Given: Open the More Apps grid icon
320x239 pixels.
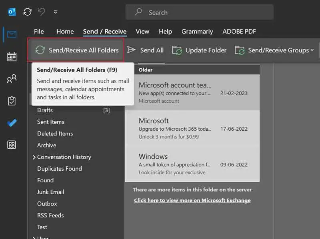Looking at the screenshot, I should (12, 145).
